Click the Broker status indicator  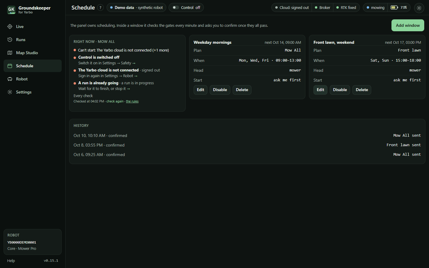pyautogui.click(x=322, y=8)
